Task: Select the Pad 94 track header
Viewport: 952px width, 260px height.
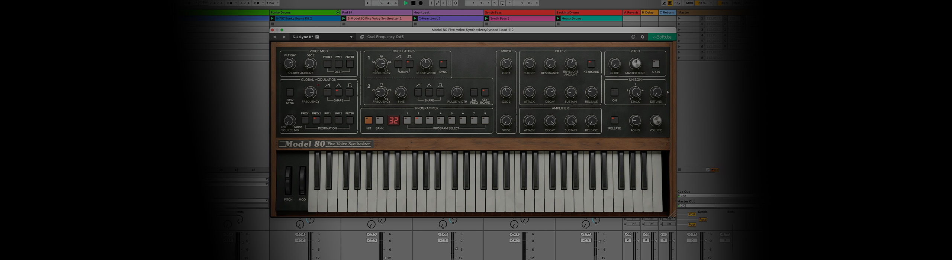Action: [x=376, y=12]
